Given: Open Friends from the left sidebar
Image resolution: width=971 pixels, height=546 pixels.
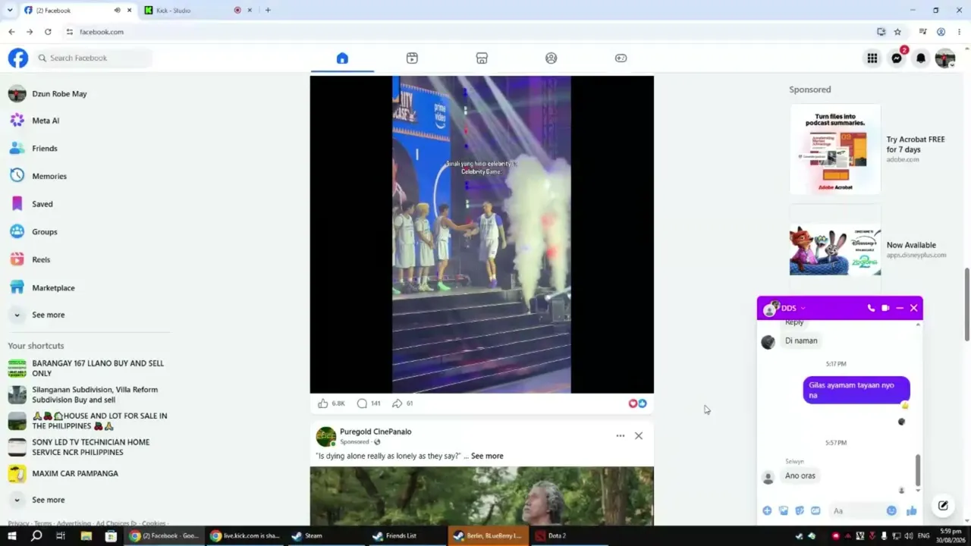Looking at the screenshot, I should coord(88,149).
